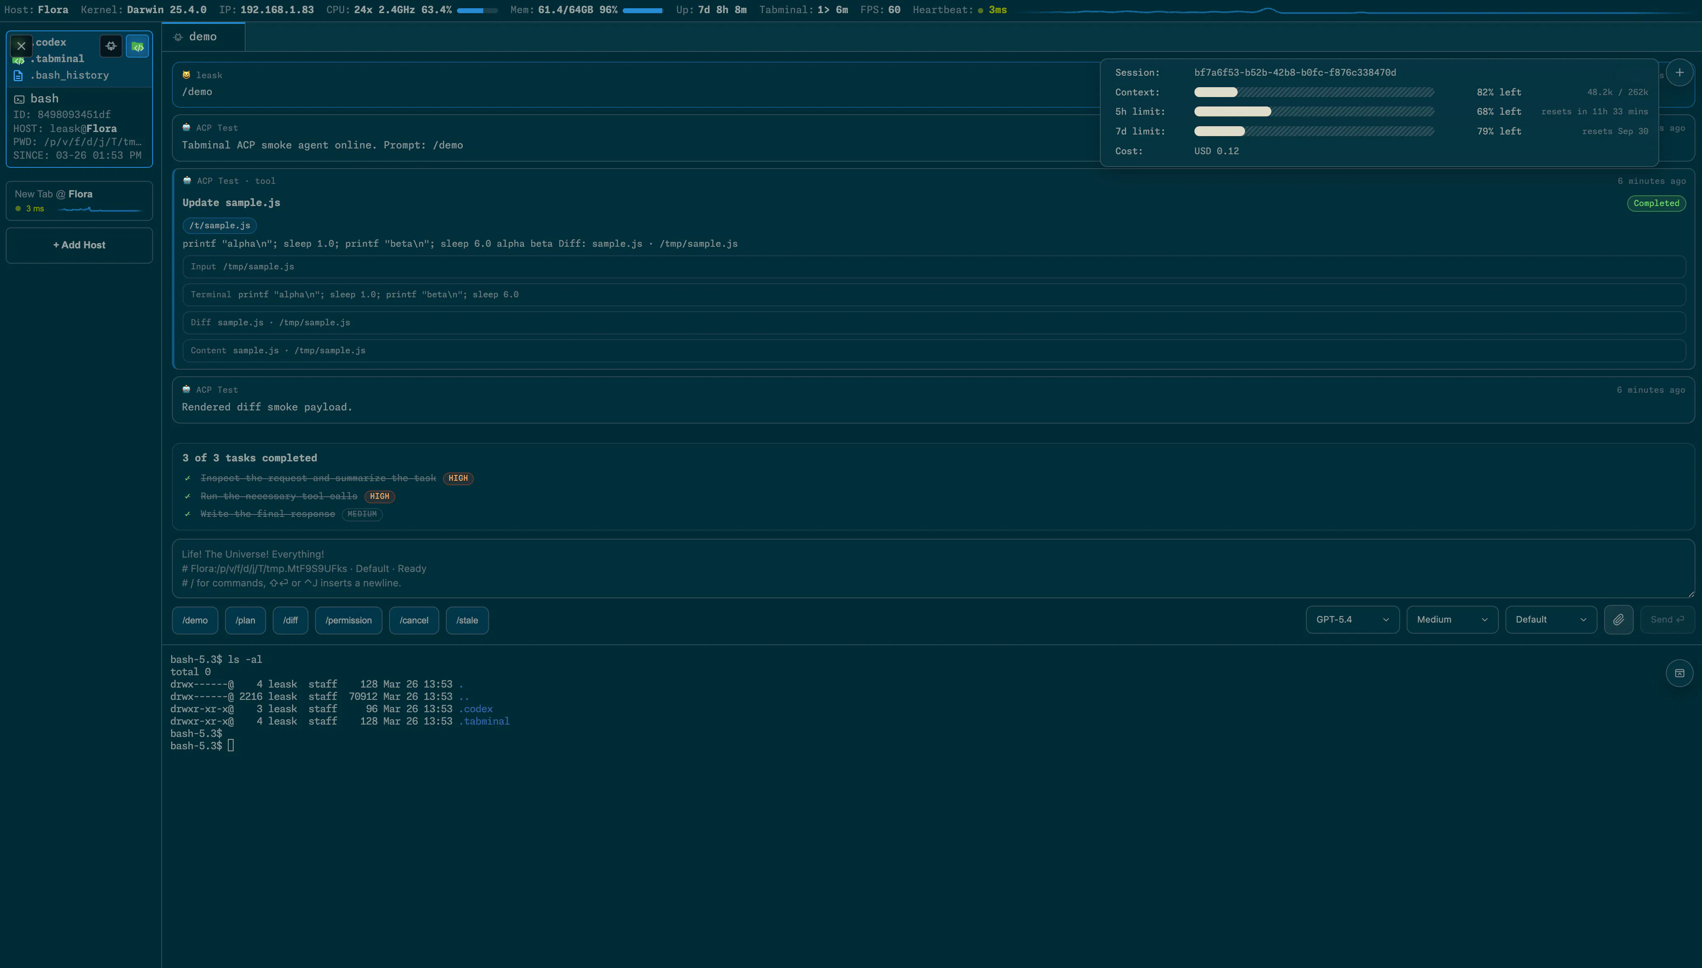Click checkmark of 'Inspect the request' task
This screenshot has height=968, width=1702.
[188, 478]
